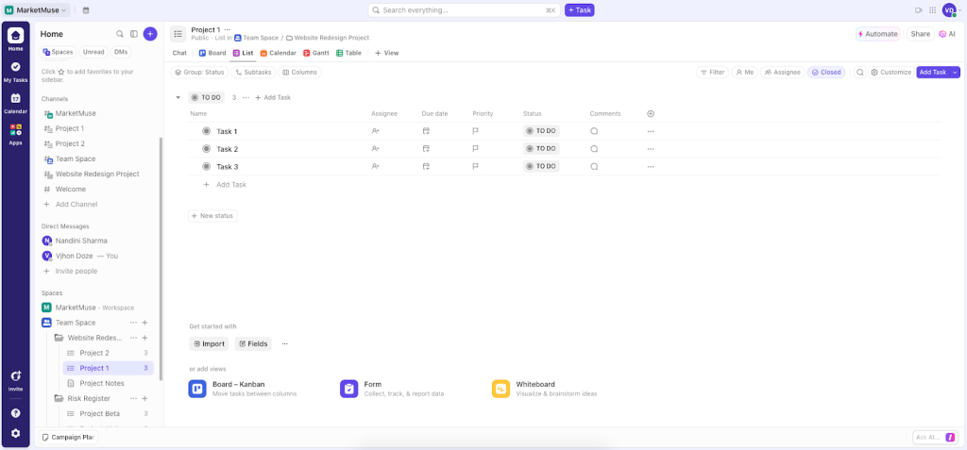
Task: Collapse the Risk Register folder
Action: tap(59, 398)
